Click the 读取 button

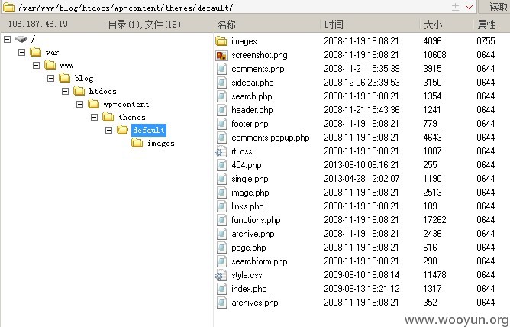click(x=495, y=7)
